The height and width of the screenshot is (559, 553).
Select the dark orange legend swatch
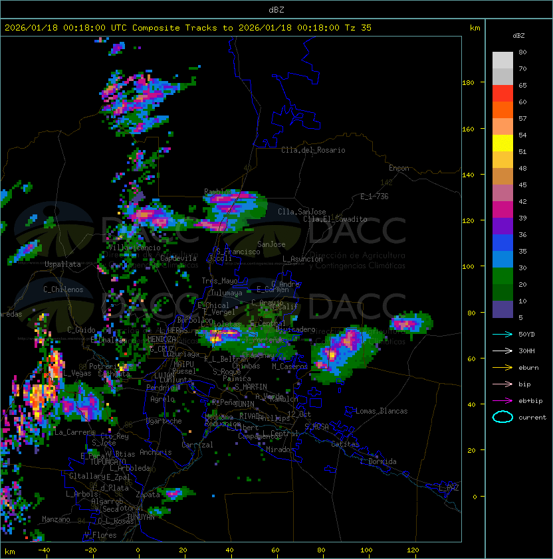[502, 110]
